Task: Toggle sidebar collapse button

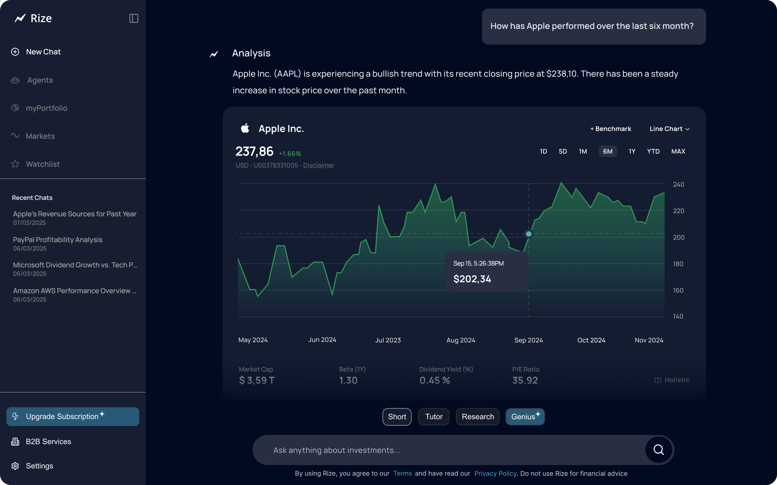Action: click(134, 18)
